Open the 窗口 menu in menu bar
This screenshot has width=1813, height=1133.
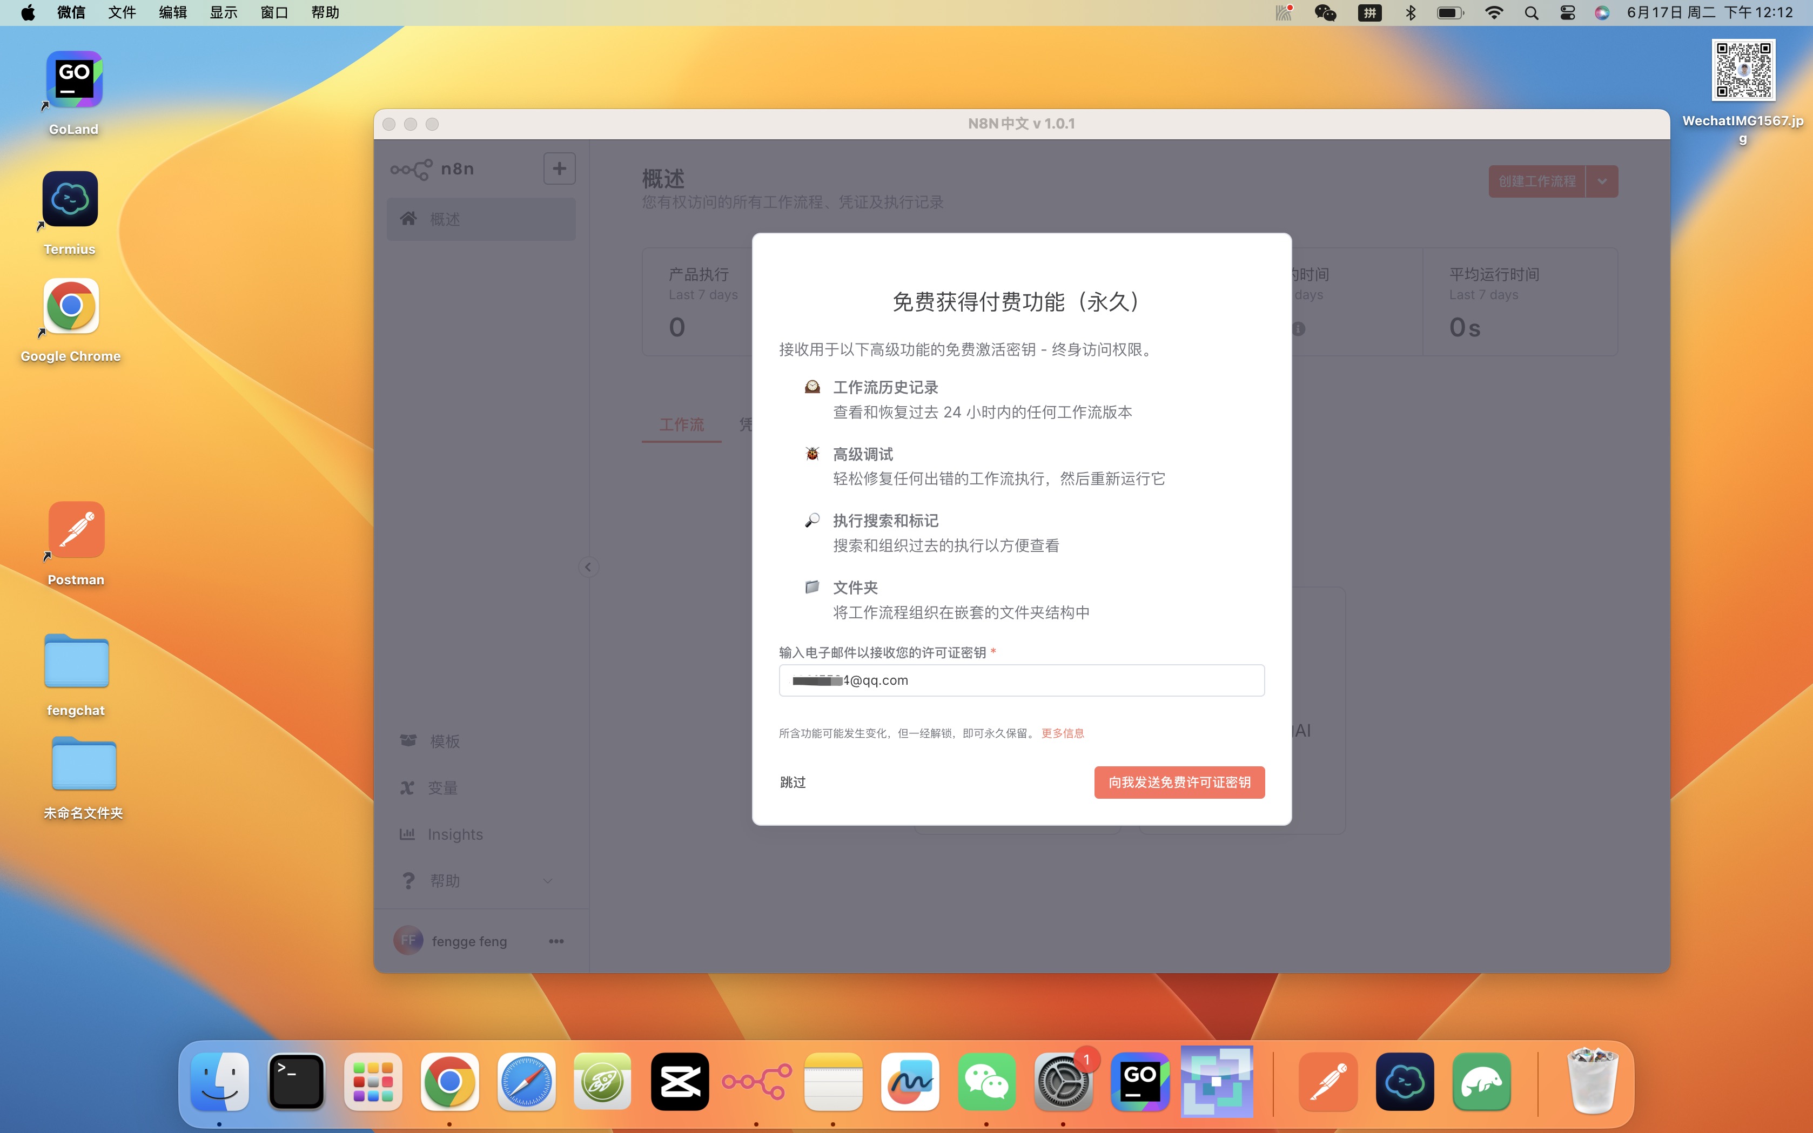(274, 13)
